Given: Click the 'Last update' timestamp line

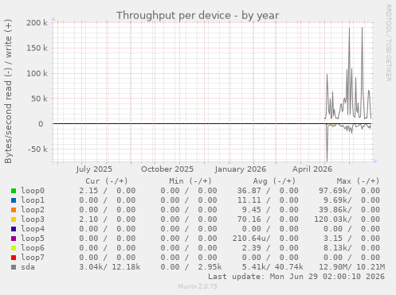Looking at the screenshot, I should pyautogui.click(x=296, y=277).
